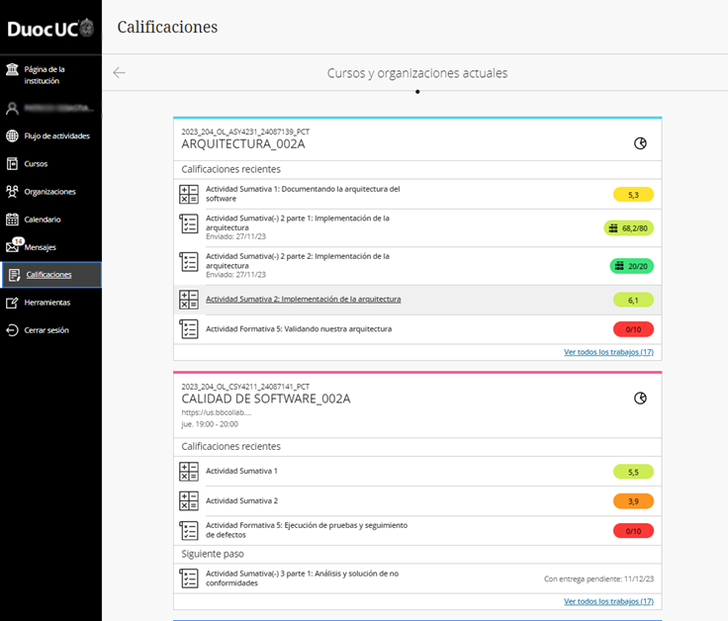This screenshot has height=621, width=728.
Task: Click the Cerrar sesión logout icon
Action: (x=12, y=330)
